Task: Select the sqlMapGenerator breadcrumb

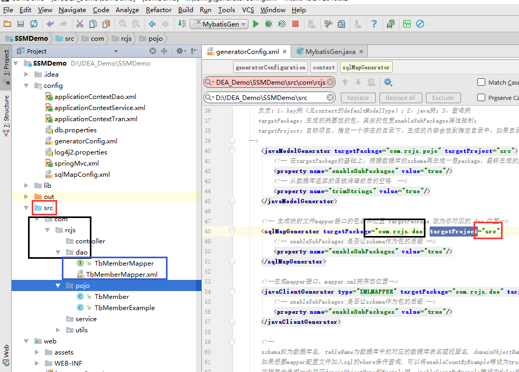Action: (x=366, y=67)
